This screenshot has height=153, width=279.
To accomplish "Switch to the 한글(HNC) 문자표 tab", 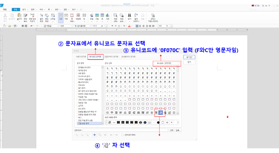I will 111,57.
